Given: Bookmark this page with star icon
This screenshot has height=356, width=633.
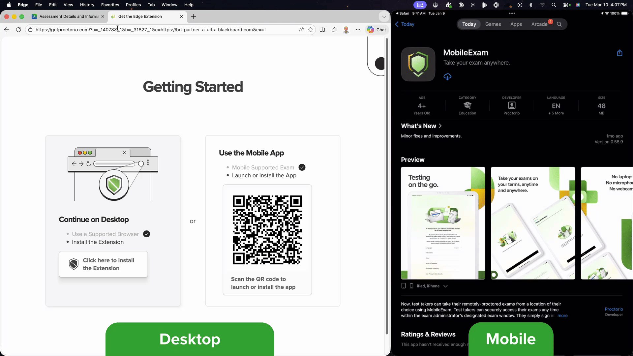Looking at the screenshot, I should coord(311,30).
